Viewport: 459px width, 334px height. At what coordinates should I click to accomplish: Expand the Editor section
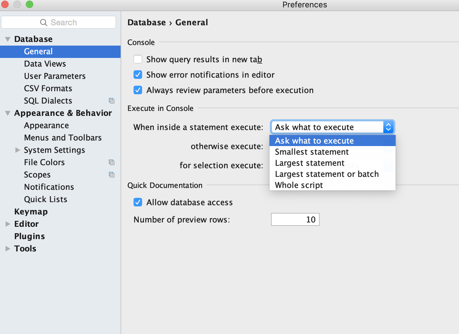(8, 224)
